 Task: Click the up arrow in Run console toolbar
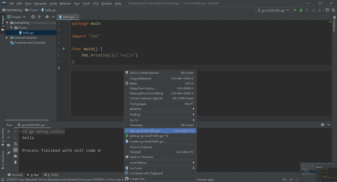coord(15,131)
